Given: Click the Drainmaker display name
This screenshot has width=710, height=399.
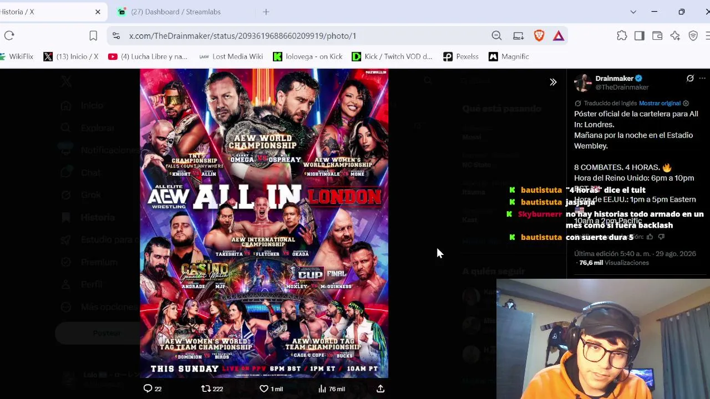Looking at the screenshot, I should [614, 79].
